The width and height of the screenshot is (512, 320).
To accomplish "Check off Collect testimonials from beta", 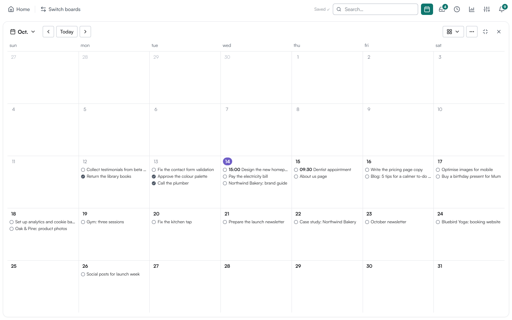I will [83, 170].
